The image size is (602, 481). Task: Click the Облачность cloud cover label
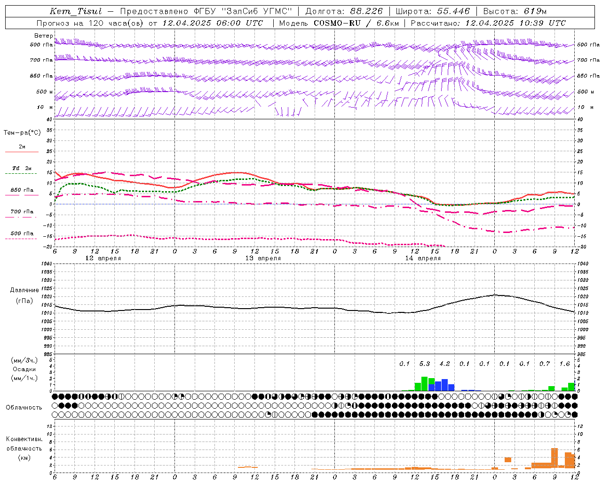(x=24, y=408)
